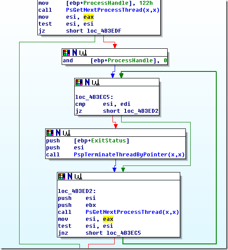Screen dimensions: 228x250
Task: Click the group-nodes icon of the PspTerminateThreadByPointer node
Action: (66, 133)
